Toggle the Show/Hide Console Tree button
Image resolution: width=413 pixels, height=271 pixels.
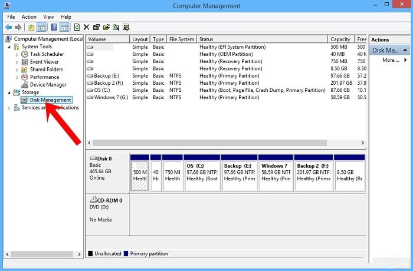(x=42, y=27)
